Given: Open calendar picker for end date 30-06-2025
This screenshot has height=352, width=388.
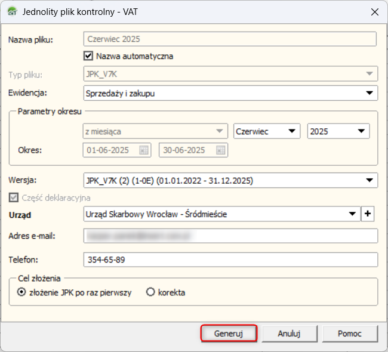Looking at the screenshot, I should point(220,150).
